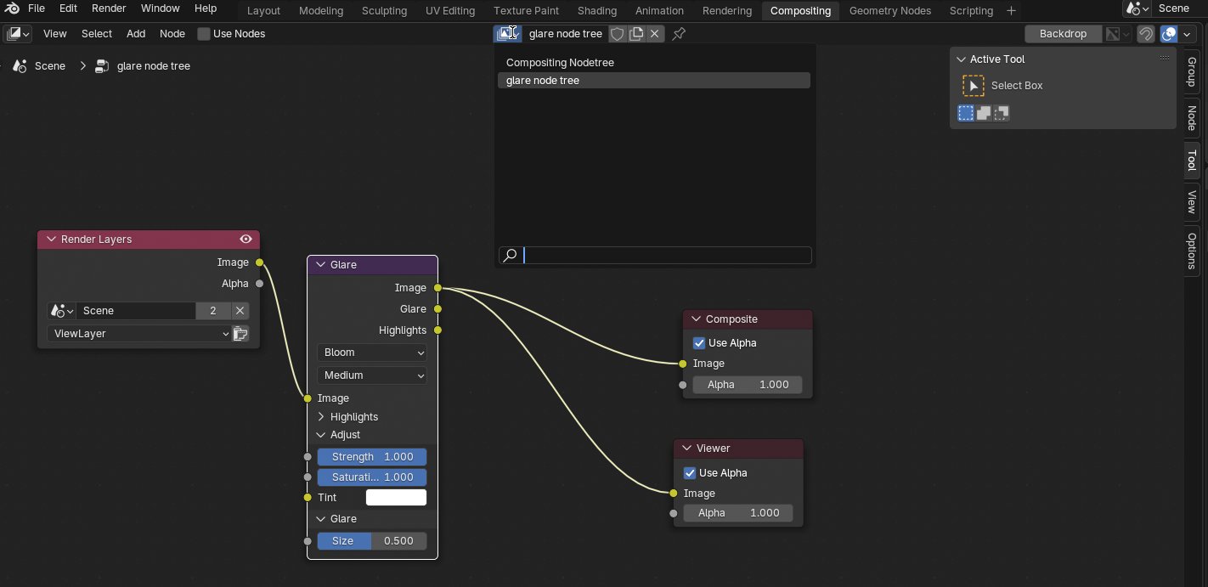Open the ViewLayer dropdown
This screenshot has height=587, width=1208.
pos(139,334)
